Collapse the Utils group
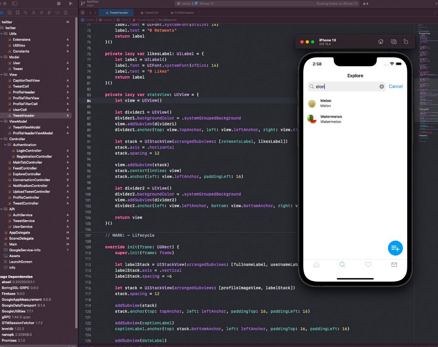This screenshot has width=438, height=347. click(2, 34)
